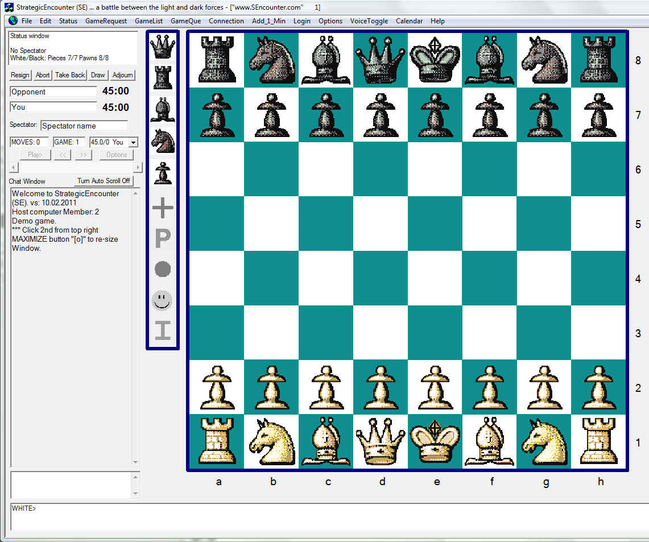
Task: Select the black knight in the piece palette
Action: pos(162,141)
